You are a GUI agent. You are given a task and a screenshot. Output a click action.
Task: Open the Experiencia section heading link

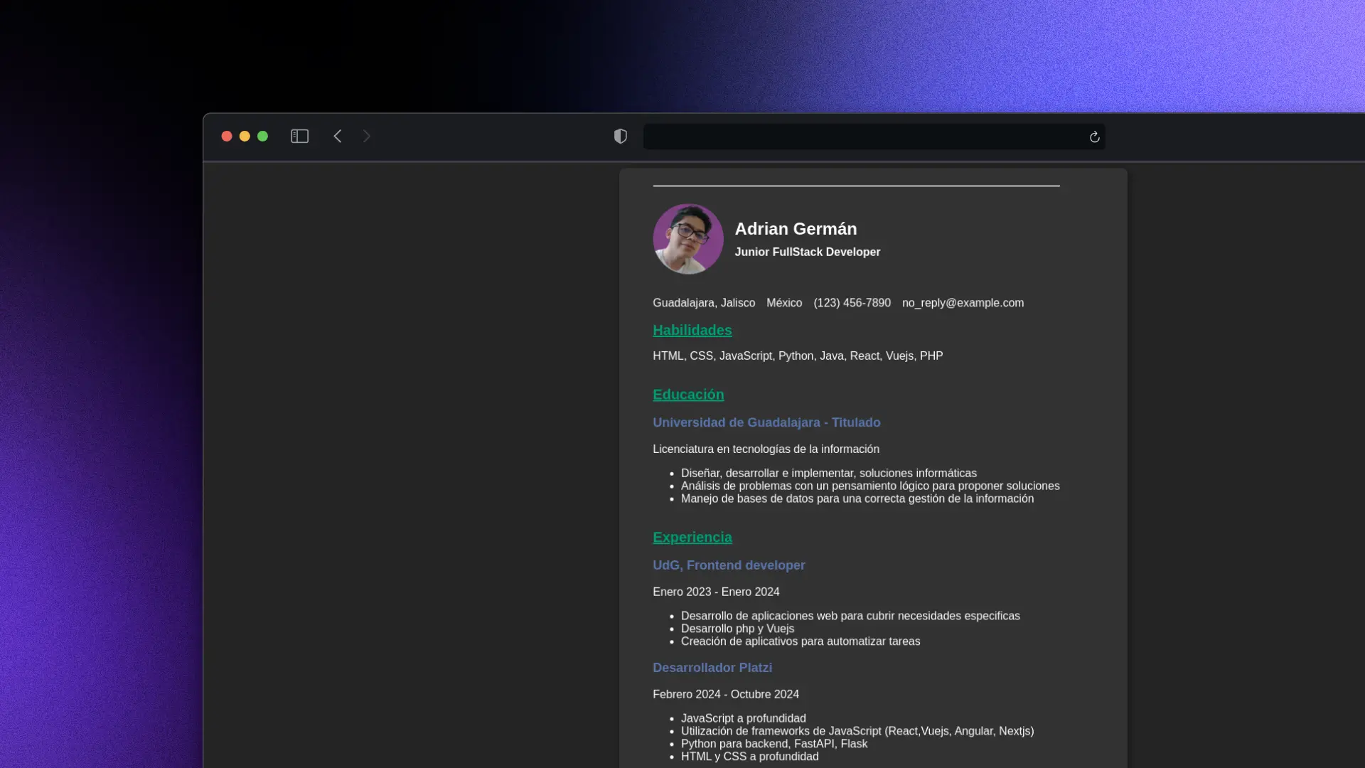pyautogui.click(x=692, y=538)
